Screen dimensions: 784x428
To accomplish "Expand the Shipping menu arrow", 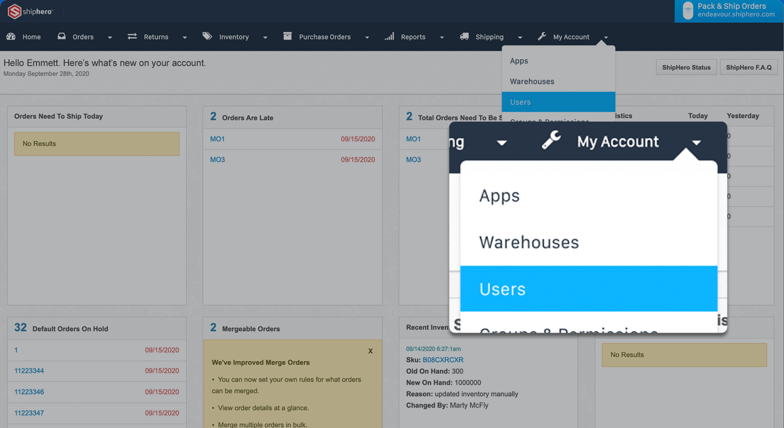I will click(520, 38).
